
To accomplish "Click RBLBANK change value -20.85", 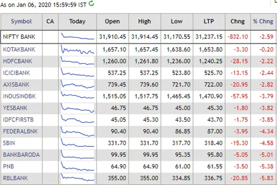I will click(x=239, y=178).
